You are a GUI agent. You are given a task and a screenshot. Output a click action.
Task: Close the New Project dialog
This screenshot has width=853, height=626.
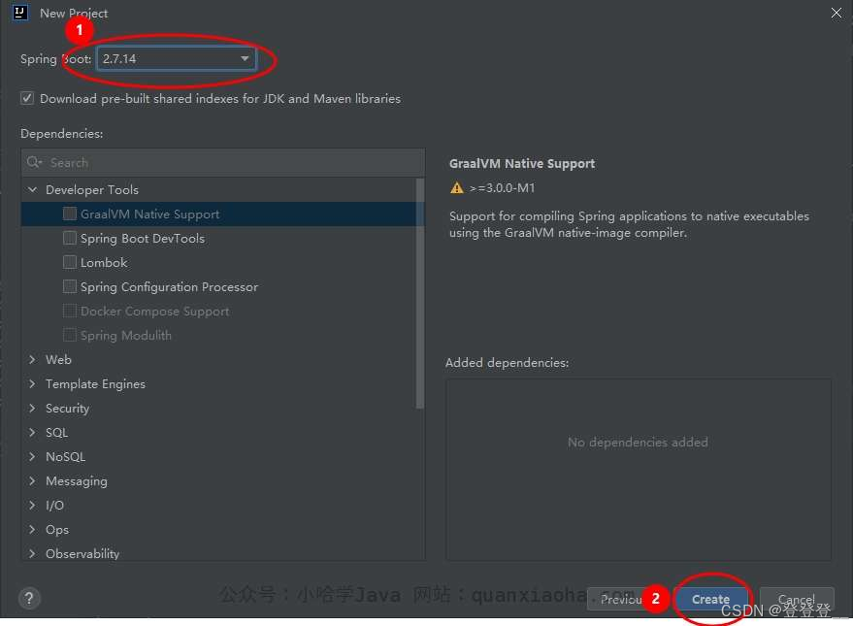click(837, 13)
